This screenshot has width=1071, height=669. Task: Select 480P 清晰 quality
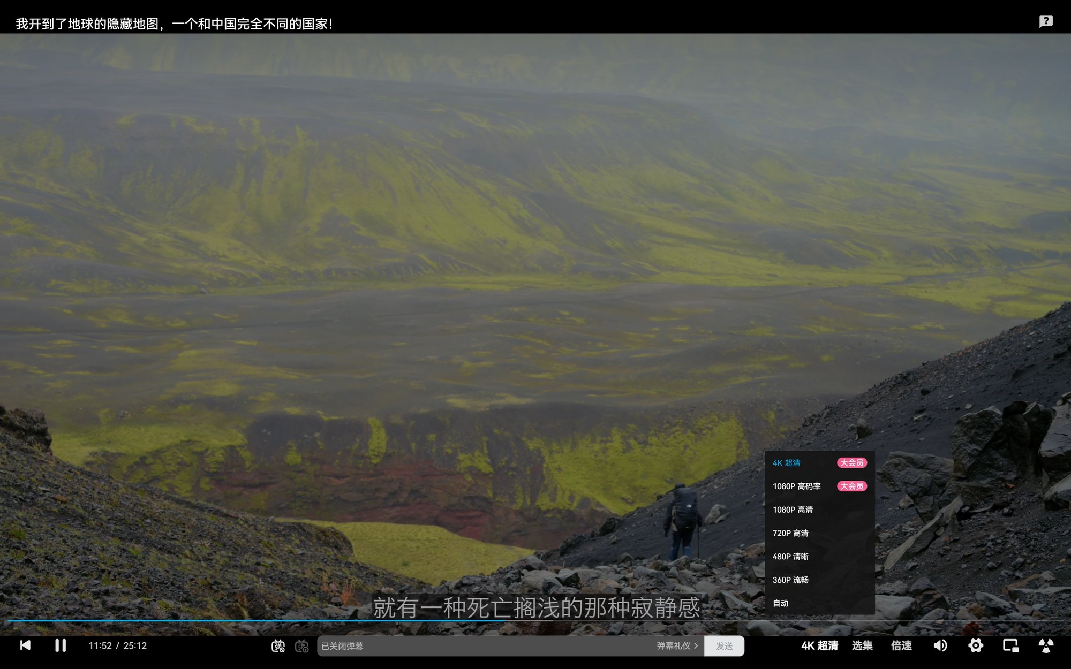790,557
